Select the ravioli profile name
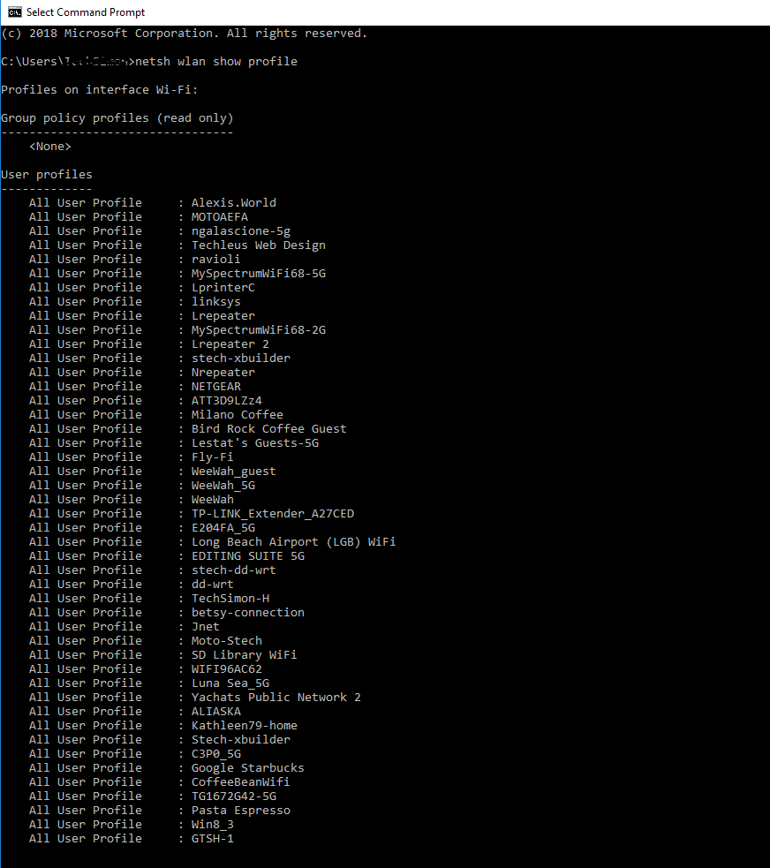Screen dimensions: 770x868 [215, 259]
